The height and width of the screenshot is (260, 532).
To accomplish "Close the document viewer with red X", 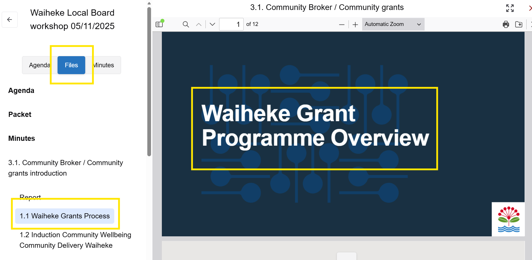I will tap(530, 8).
